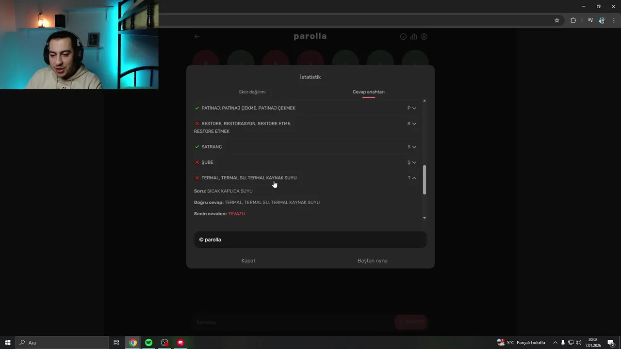621x349 pixels.
Task: Open the Chrome extensions puzzle icon
Action: tap(573, 20)
